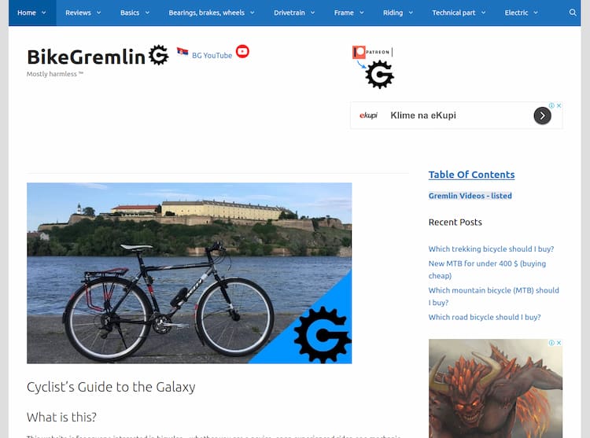Click the eKupi ad arrow button

[542, 116]
